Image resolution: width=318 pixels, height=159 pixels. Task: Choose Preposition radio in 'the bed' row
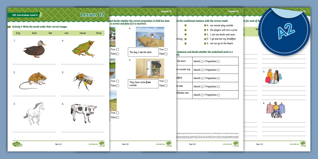coord(219,87)
